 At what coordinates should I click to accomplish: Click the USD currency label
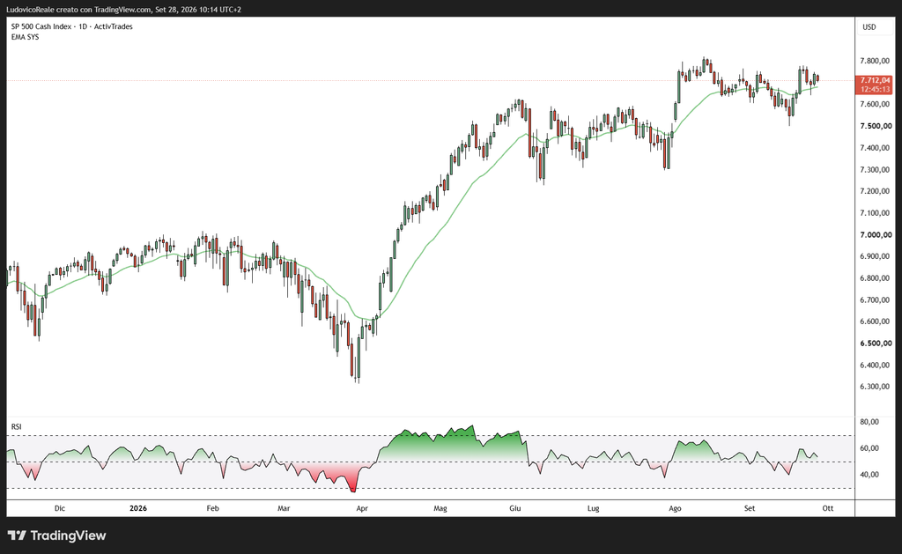click(869, 27)
